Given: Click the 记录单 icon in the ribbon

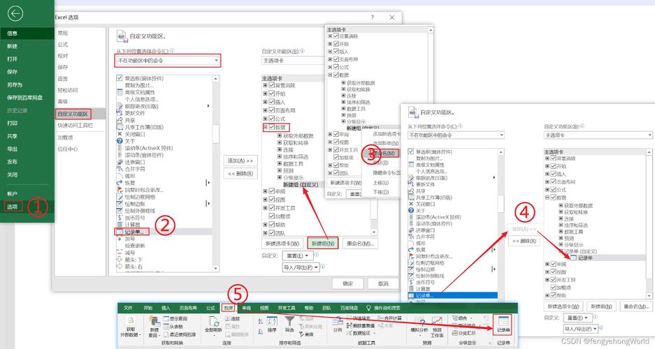Looking at the screenshot, I should [503, 322].
